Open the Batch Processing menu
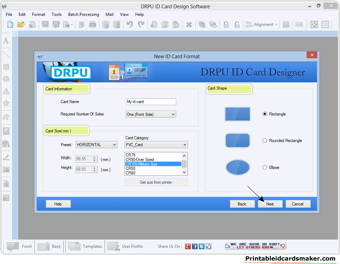This screenshot has width=340, height=264. pyautogui.click(x=84, y=14)
